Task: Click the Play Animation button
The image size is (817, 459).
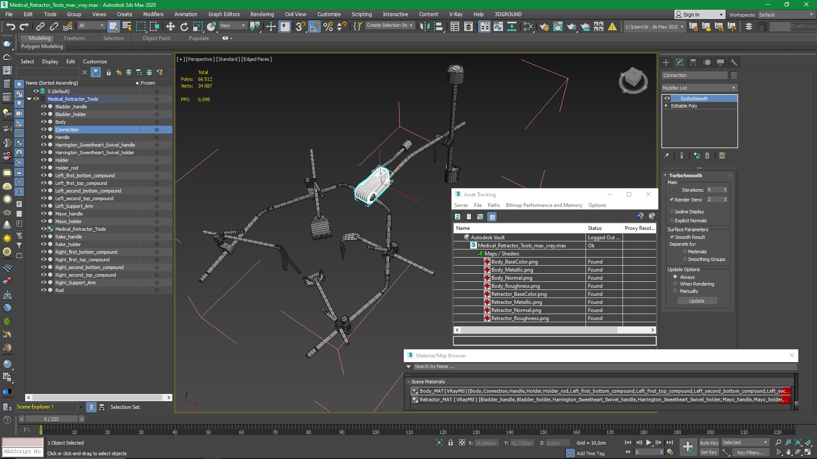Action: (648, 443)
